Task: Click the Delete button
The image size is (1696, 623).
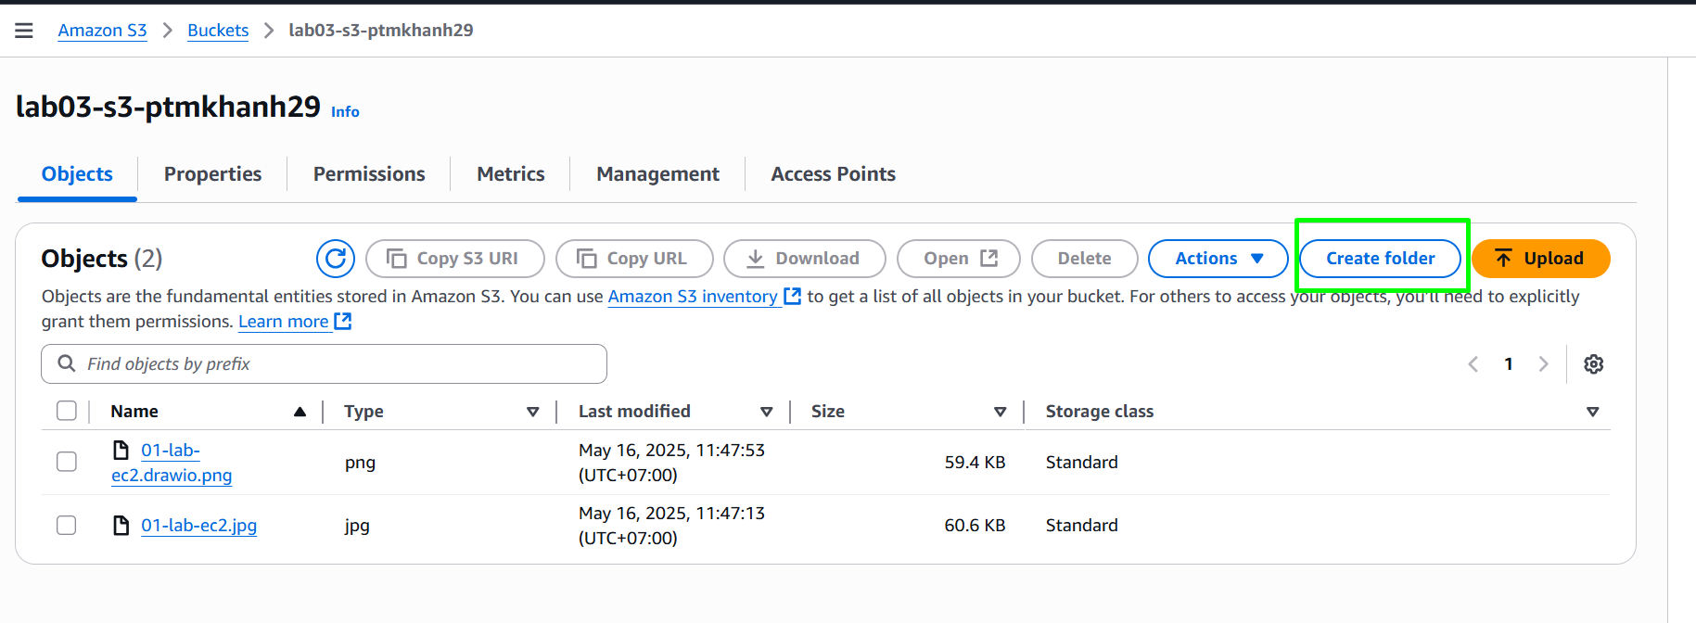Action: tap(1085, 259)
